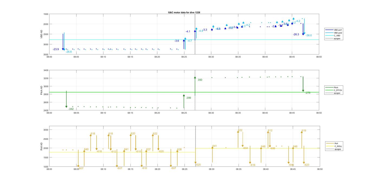
Task: Click the '619' roll data label
Action: (304, 131)
